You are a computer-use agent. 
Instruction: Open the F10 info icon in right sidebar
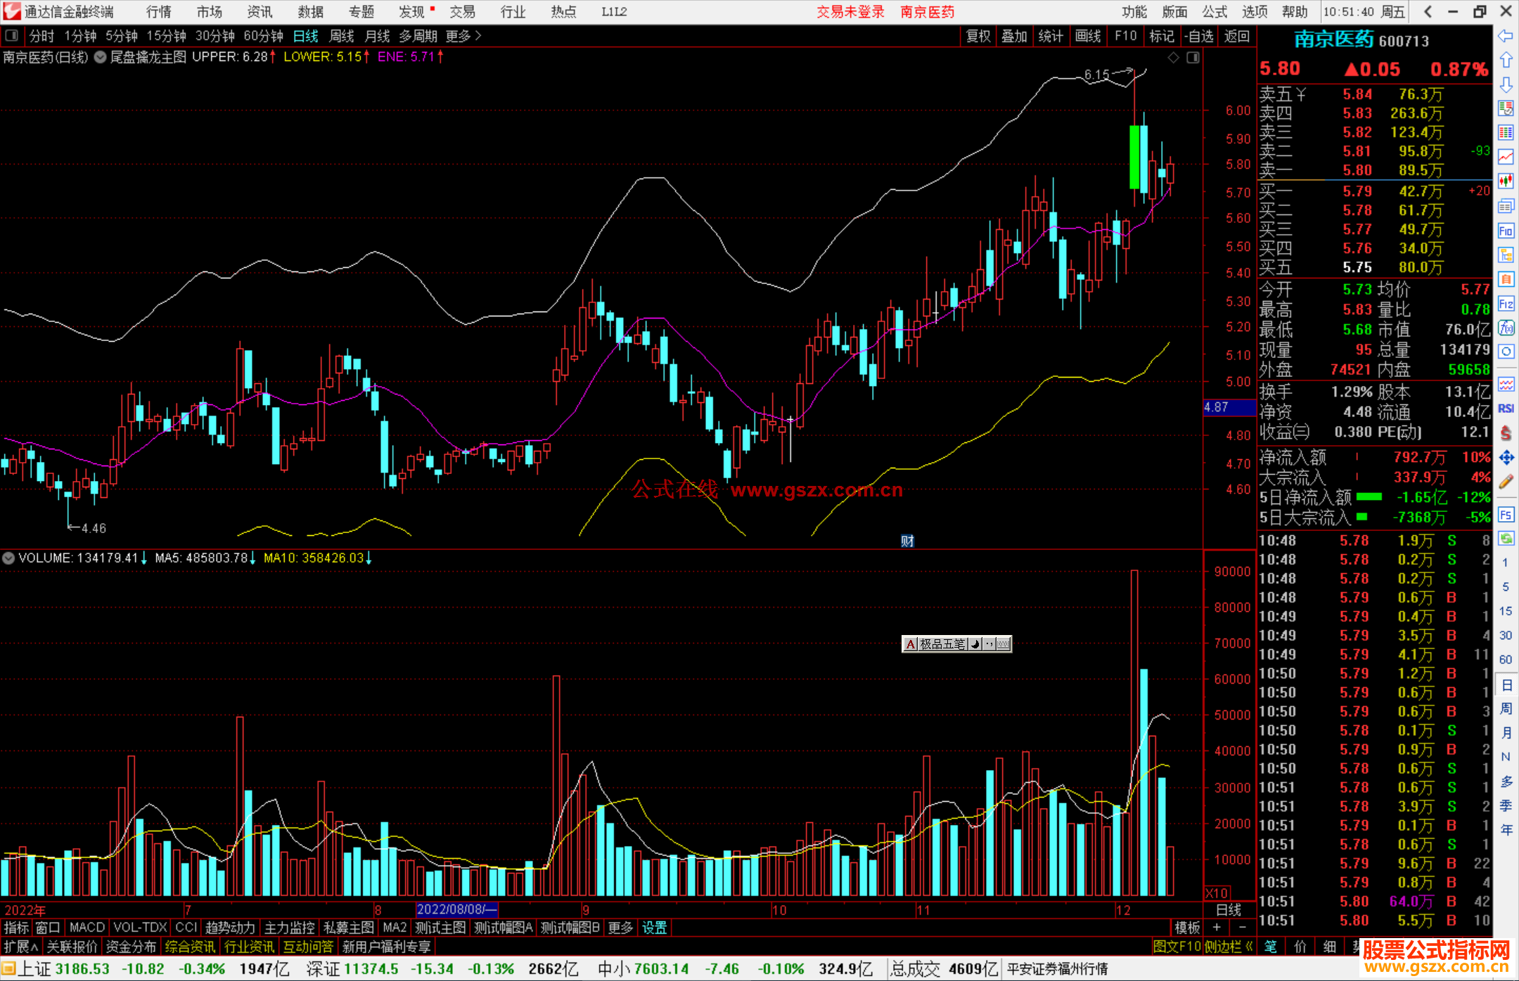(x=1506, y=231)
